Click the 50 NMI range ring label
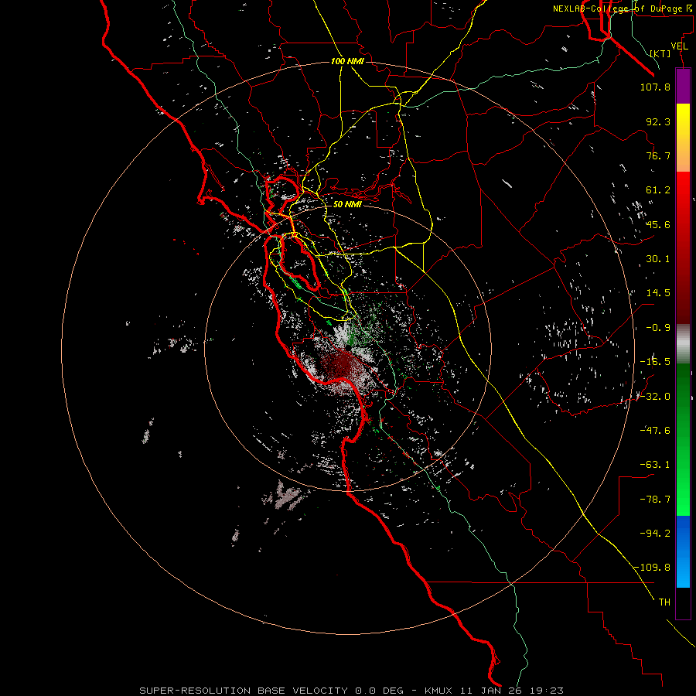 [347, 204]
